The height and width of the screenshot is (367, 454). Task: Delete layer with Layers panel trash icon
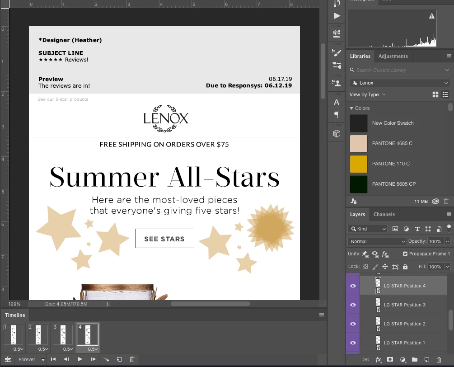[x=439, y=359]
